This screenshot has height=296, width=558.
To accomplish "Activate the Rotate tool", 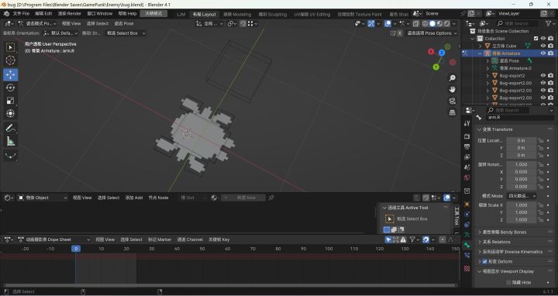I will (11, 88).
